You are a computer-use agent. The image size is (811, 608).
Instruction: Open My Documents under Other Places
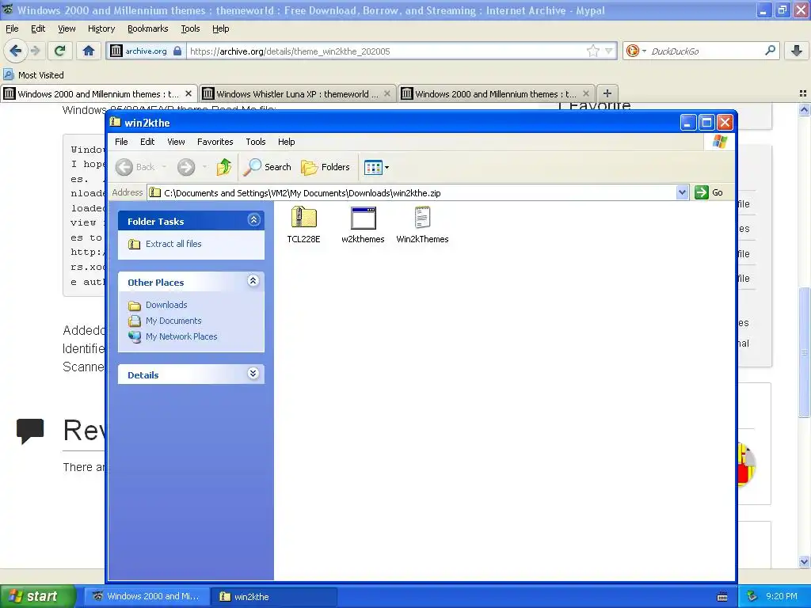click(x=173, y=321)
